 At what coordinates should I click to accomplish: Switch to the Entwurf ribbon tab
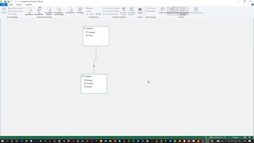[x=19, y=4]
